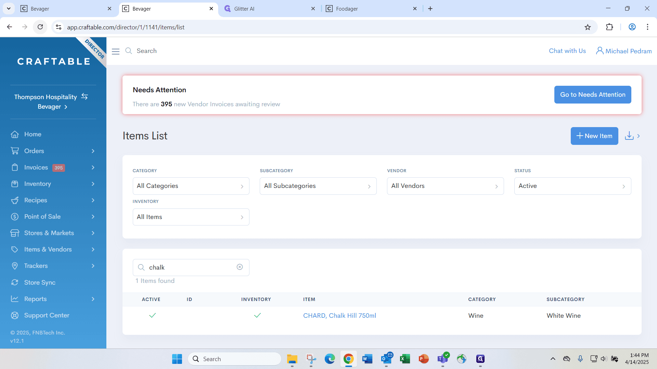Open the browser extensions puzzle icon
The height and width of the screenshot is (369, 657).
coord(609,27)
